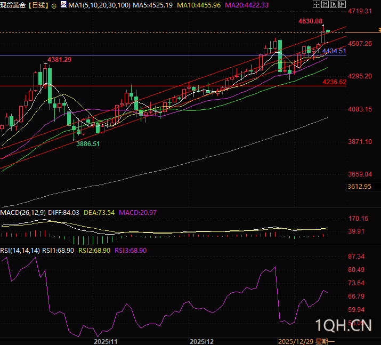The width and height of the screenshot is (381, 345).
Task: Click the circled plus icon beside 日线
Action: click(54, 6)
